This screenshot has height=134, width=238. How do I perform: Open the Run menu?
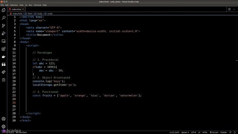pos(30,5)
